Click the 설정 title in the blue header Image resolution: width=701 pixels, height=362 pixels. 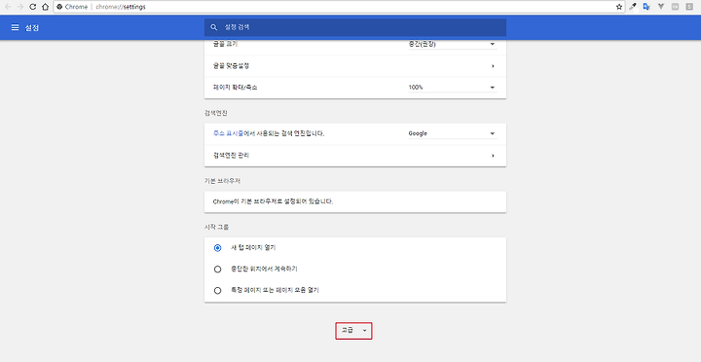coord(32,27)
